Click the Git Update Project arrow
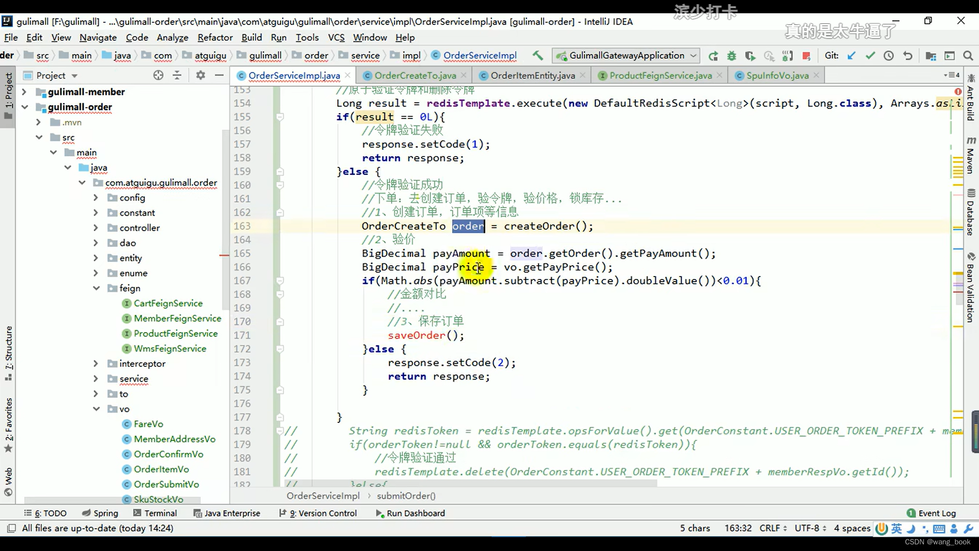 coord(851,56)
